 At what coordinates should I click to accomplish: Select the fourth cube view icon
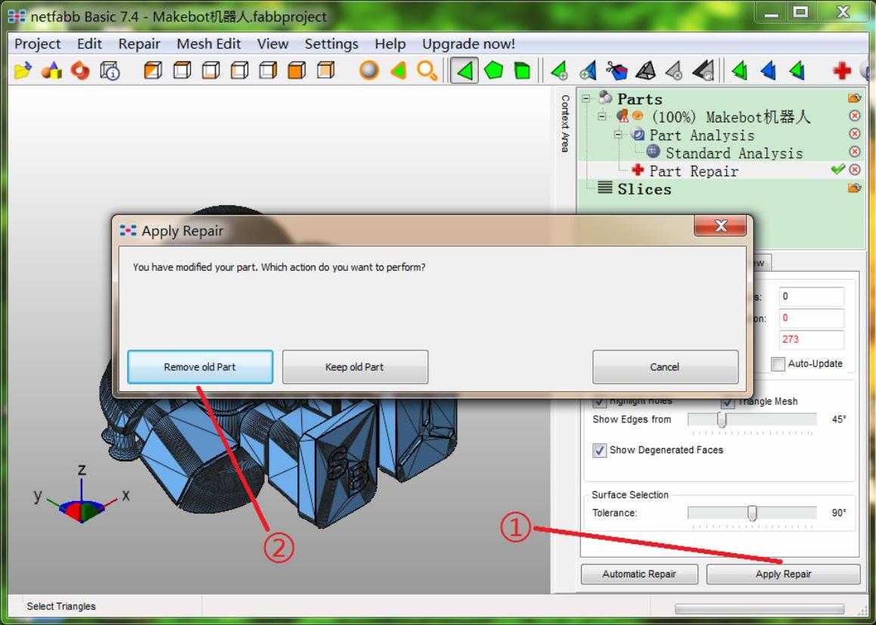(x=239, y=71)
